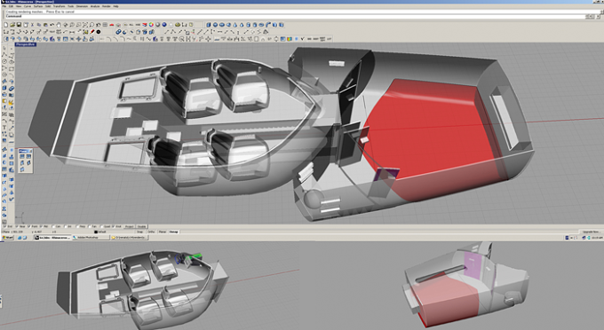Image resolution: width=604 pixels, height=330 pixels.
Task: Click the red car icon in toolbar
Action: (x=111, y=25)
